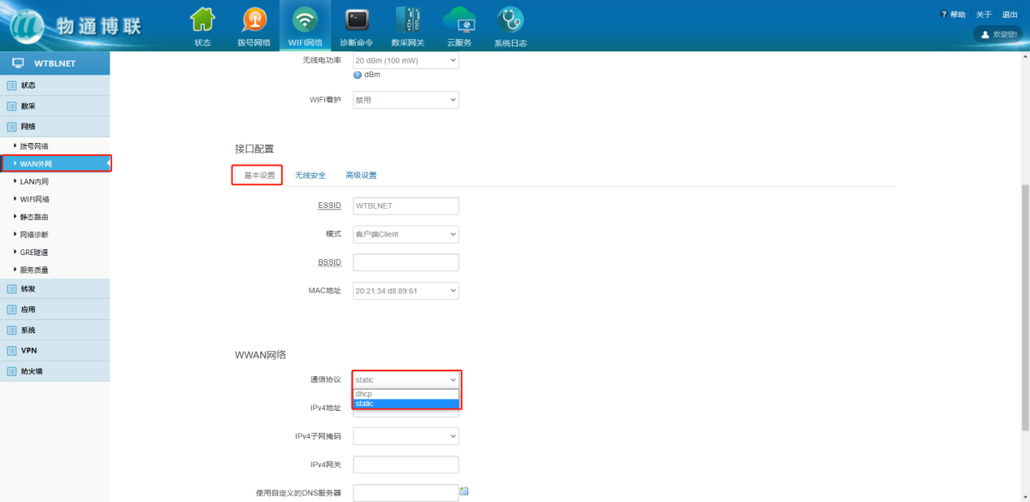
Task: Select the WIFI网络 icon in top bar
Action: pyautogui.click(x=305, y=20)
